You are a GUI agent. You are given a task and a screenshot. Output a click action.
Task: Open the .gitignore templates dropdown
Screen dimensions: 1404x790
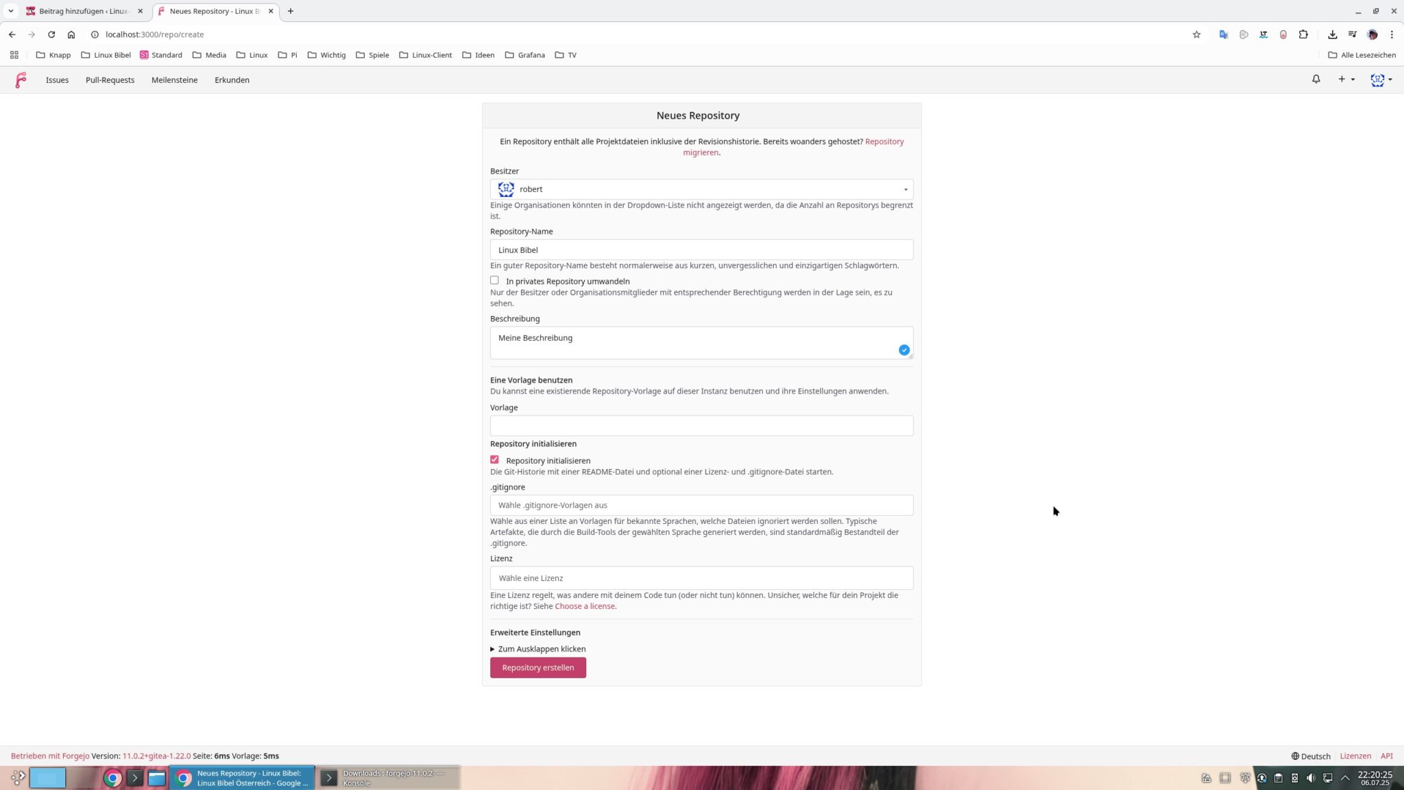tap(701, 505)
